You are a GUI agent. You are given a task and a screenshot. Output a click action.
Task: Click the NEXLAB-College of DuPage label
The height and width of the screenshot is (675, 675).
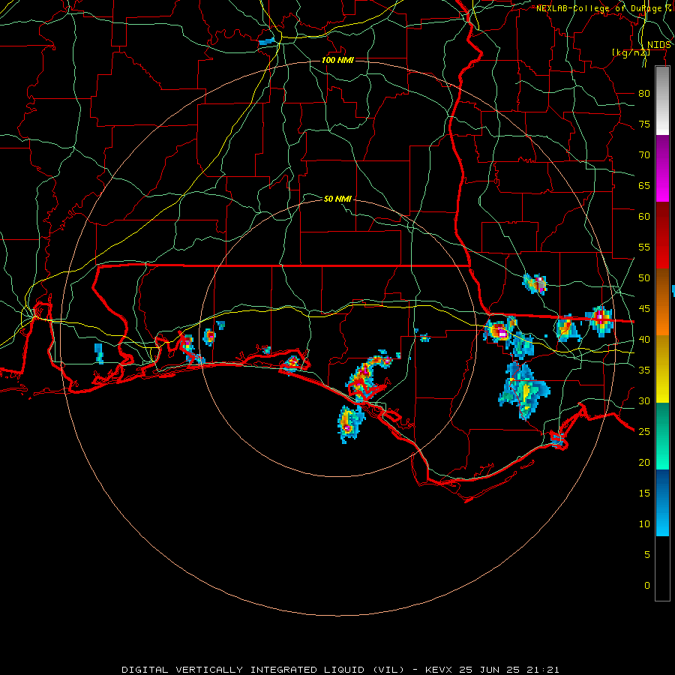[x=604, y=8]
